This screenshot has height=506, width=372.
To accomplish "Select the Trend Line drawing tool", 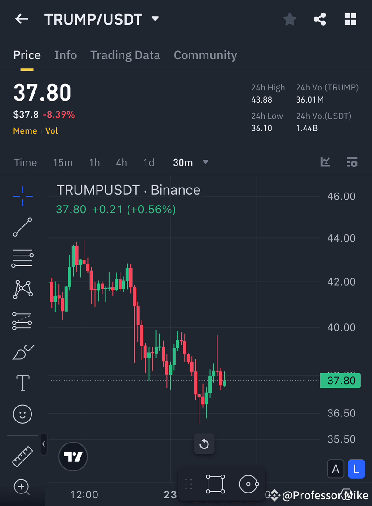I will 22,227.
